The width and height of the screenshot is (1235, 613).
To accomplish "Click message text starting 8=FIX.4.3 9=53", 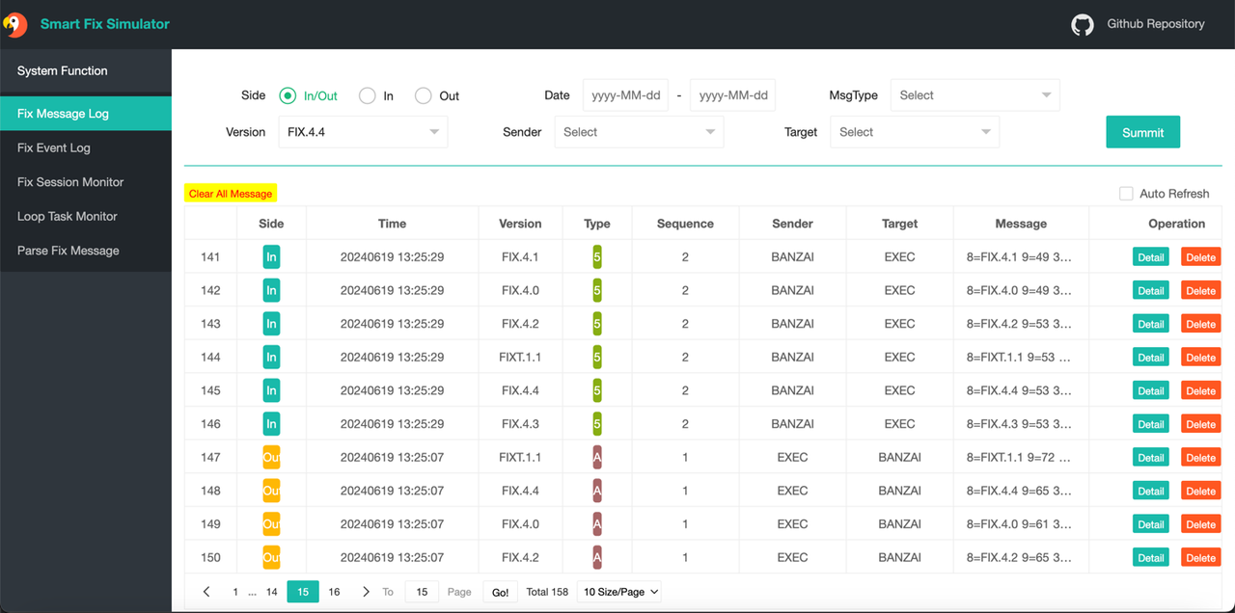I will [x=1019, y=424].
